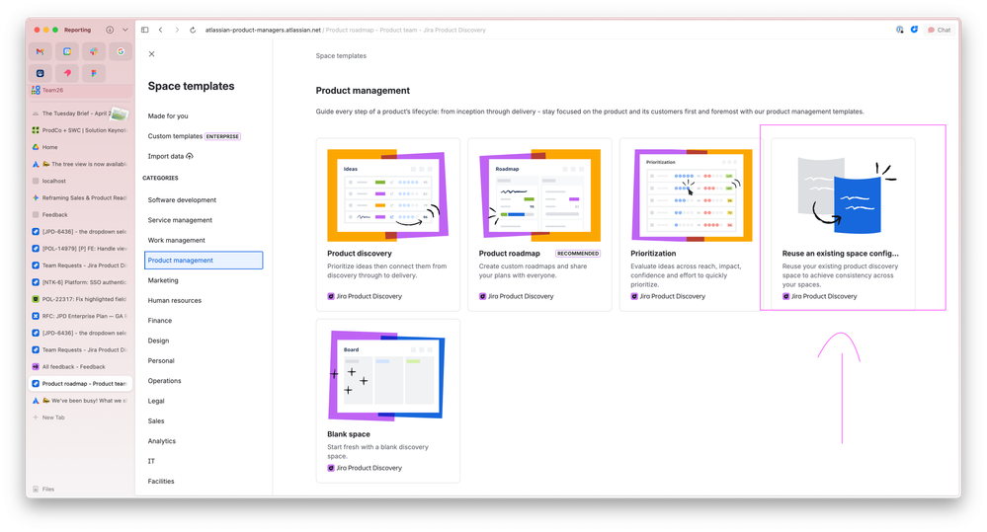The image size is (987, 532).
Task: Choose the Legal category
Action: click(x=156, y=401)
